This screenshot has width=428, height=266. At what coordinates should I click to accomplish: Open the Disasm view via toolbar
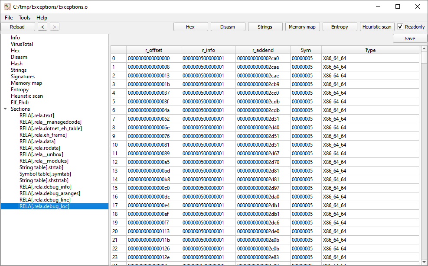[x=227, y=26]
